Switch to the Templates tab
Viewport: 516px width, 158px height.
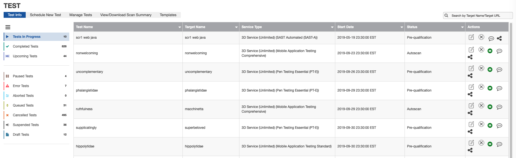click(168, 15)
